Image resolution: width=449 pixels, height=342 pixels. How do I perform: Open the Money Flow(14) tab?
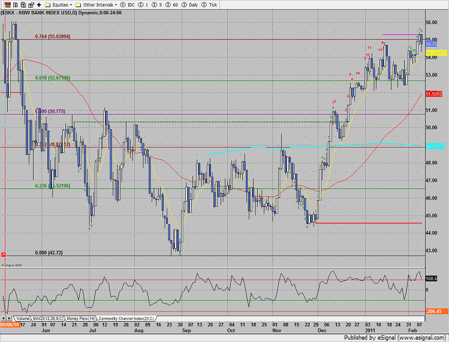(82, 318)
